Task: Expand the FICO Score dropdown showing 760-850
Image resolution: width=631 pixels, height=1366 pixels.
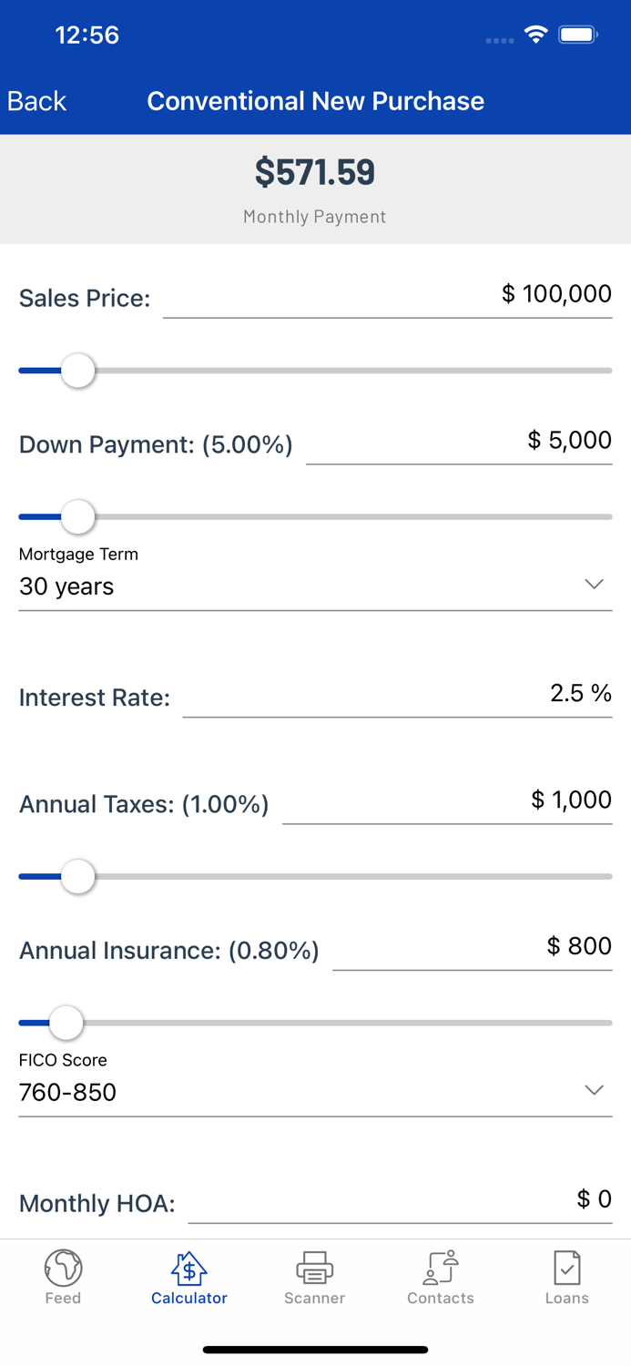Action: 314,1093
